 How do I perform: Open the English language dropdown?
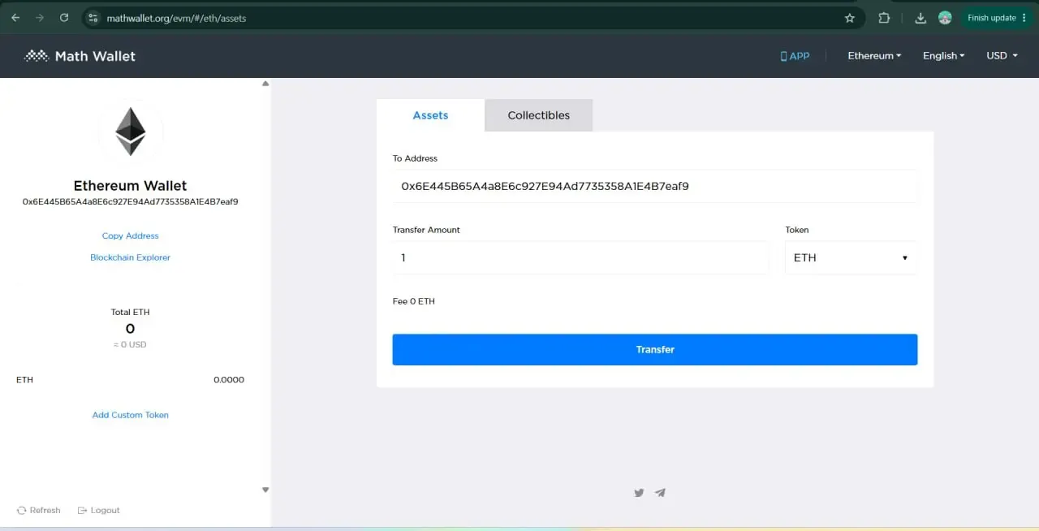click(x=943, y=56)
